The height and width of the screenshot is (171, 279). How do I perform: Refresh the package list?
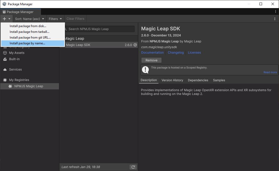(x=133, y=167)
